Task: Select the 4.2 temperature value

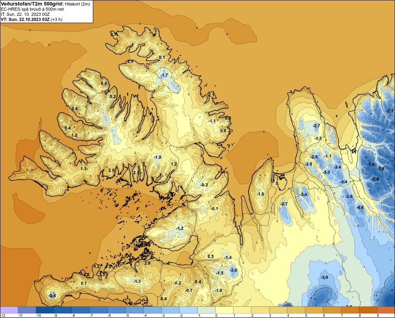Action: click(x=96, y=266)
